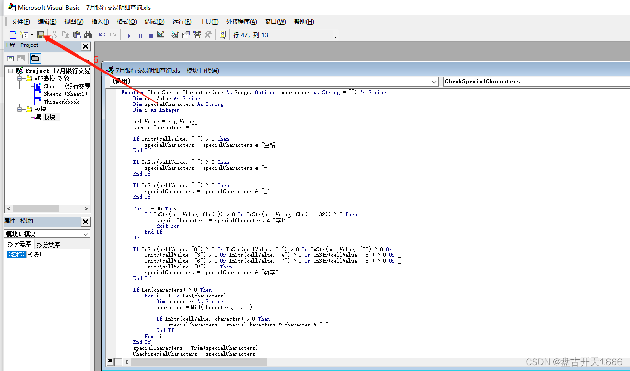Screen dimensions: 630x371
Task: Click the 'Exit For' code line
Action: (168, 226)
